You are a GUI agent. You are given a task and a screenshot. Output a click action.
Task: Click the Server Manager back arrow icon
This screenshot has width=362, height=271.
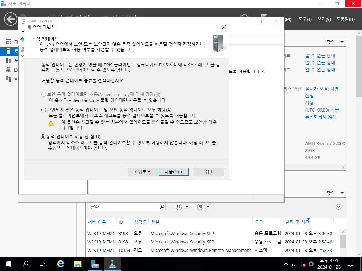(x=10, y=19)
